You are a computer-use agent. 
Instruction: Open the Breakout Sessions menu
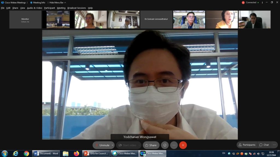tap(77, 8)
